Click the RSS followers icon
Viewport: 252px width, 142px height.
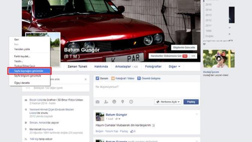point(26,139)
